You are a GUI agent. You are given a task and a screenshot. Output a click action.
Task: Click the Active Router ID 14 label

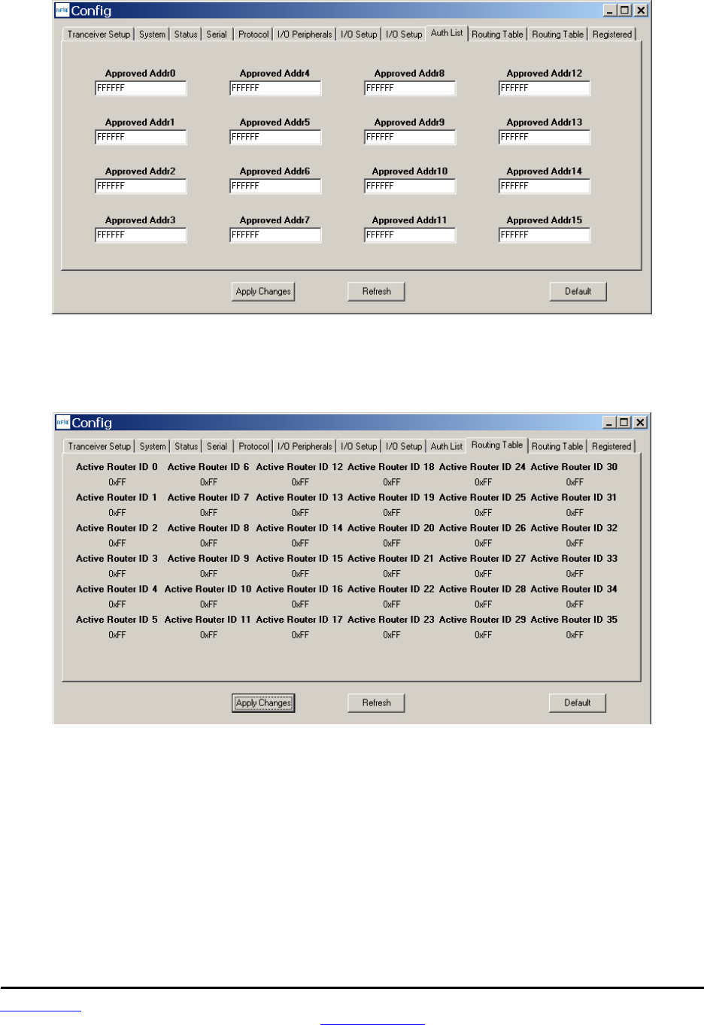[x=299, y=528]
